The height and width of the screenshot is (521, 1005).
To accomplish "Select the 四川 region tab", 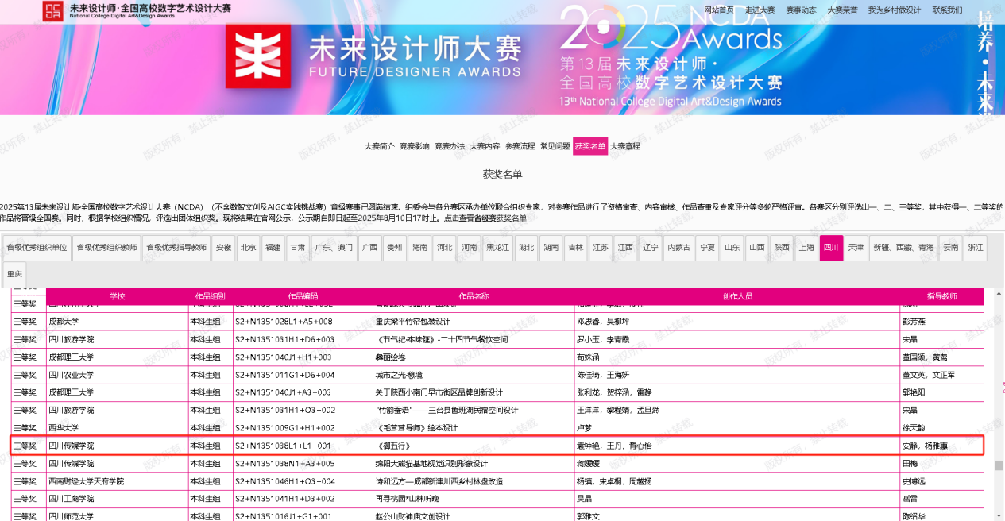I will [831, 248].
